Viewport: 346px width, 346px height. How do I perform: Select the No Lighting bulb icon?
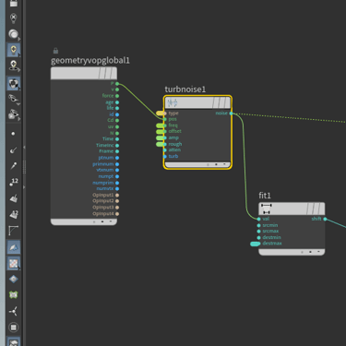coord(13,18)
